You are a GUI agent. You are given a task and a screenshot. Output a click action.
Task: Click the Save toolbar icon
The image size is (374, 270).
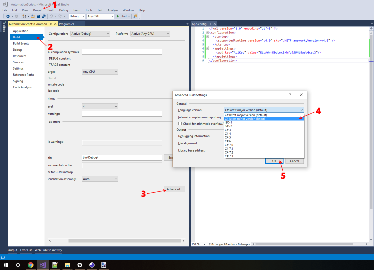[x=38, y=16]
